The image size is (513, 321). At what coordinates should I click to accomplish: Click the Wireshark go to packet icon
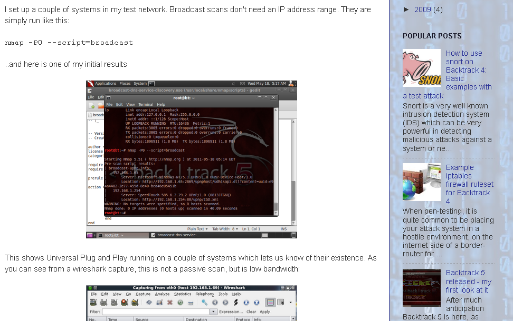point(236,303)
